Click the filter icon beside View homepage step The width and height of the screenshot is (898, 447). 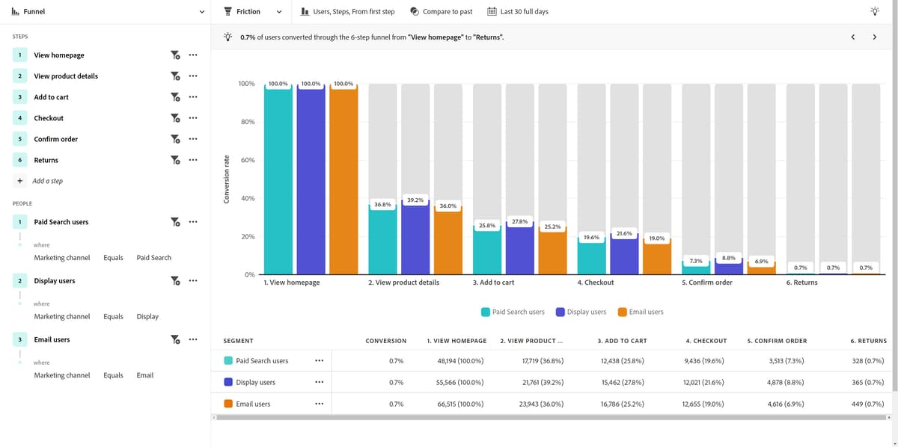coord(175,55)
